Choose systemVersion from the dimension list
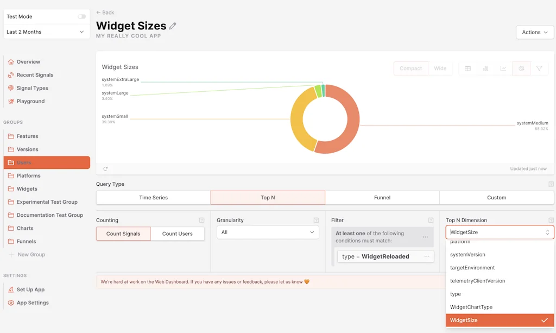The width and height of the screenshot is (556, 333). click(467, 255)
